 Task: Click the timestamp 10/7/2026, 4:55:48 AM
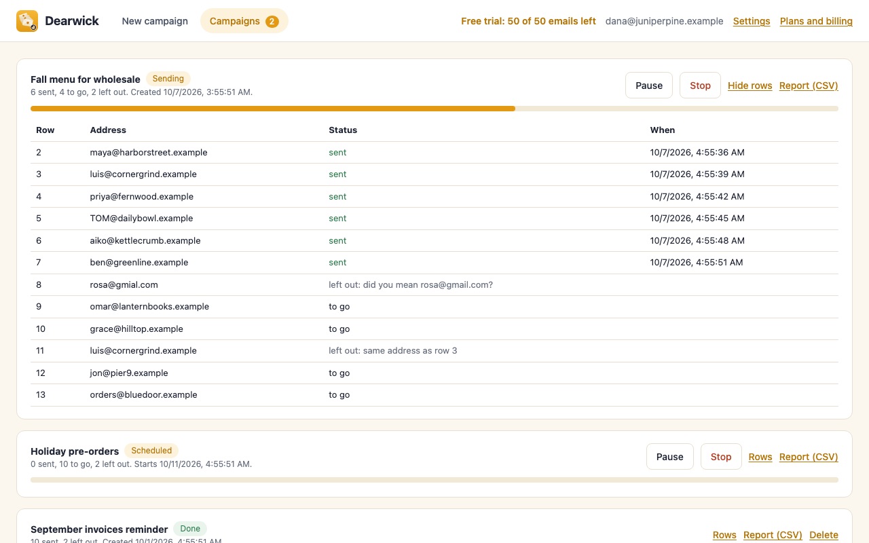pos(697,240)
